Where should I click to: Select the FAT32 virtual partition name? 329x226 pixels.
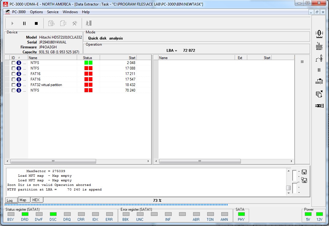(x=46, y=85)
